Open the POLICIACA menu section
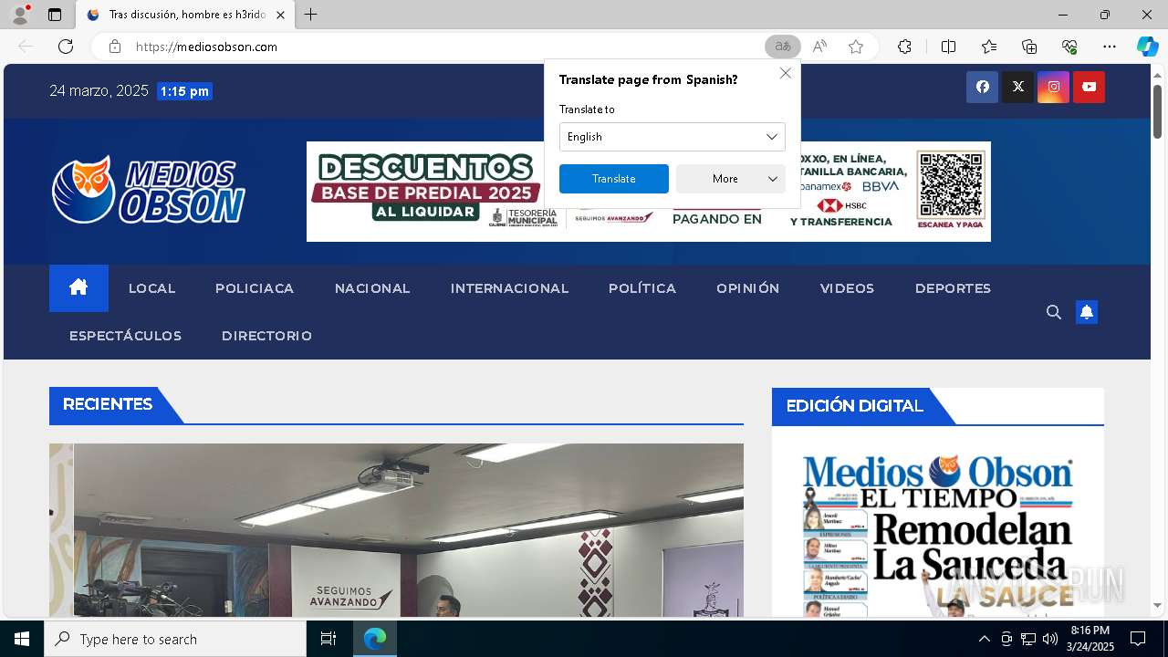Viewport: 1168px width, 657px height. (x=255, y=288)
